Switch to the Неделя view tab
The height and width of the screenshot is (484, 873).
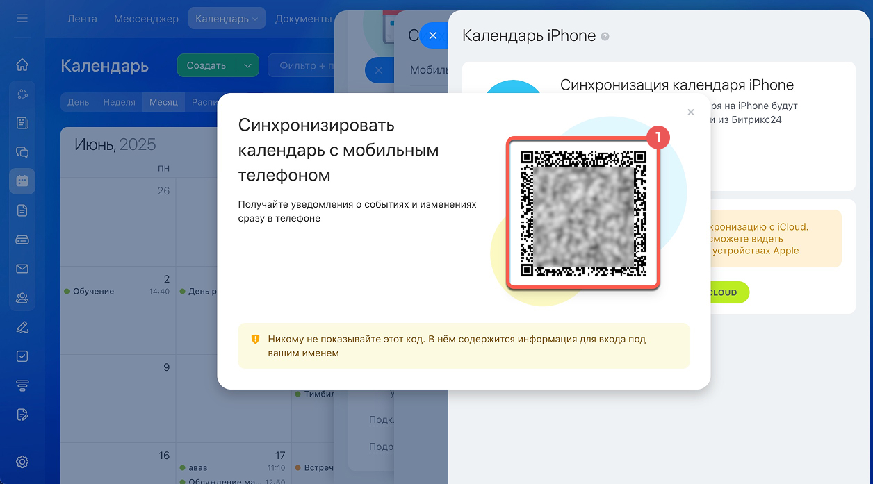coord(119,102)
